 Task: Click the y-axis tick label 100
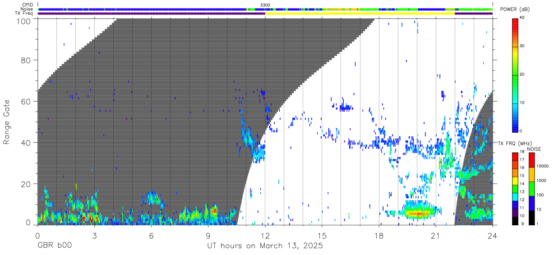pos(24,21)
